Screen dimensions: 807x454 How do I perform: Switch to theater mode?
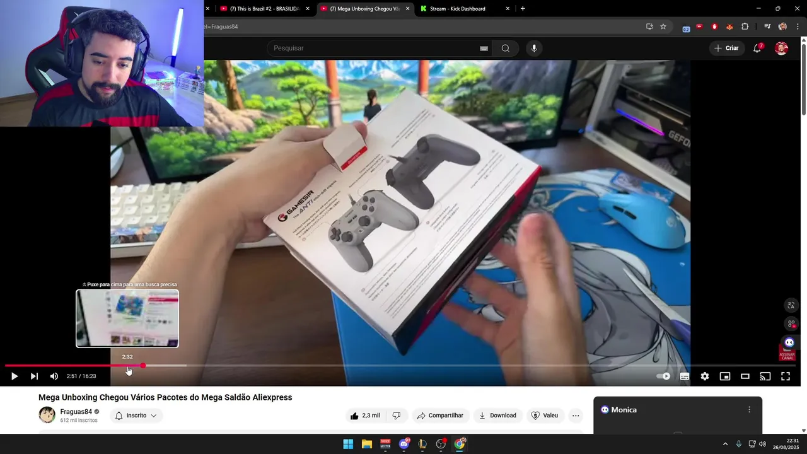pyautogui.click(x=745, y=376)
